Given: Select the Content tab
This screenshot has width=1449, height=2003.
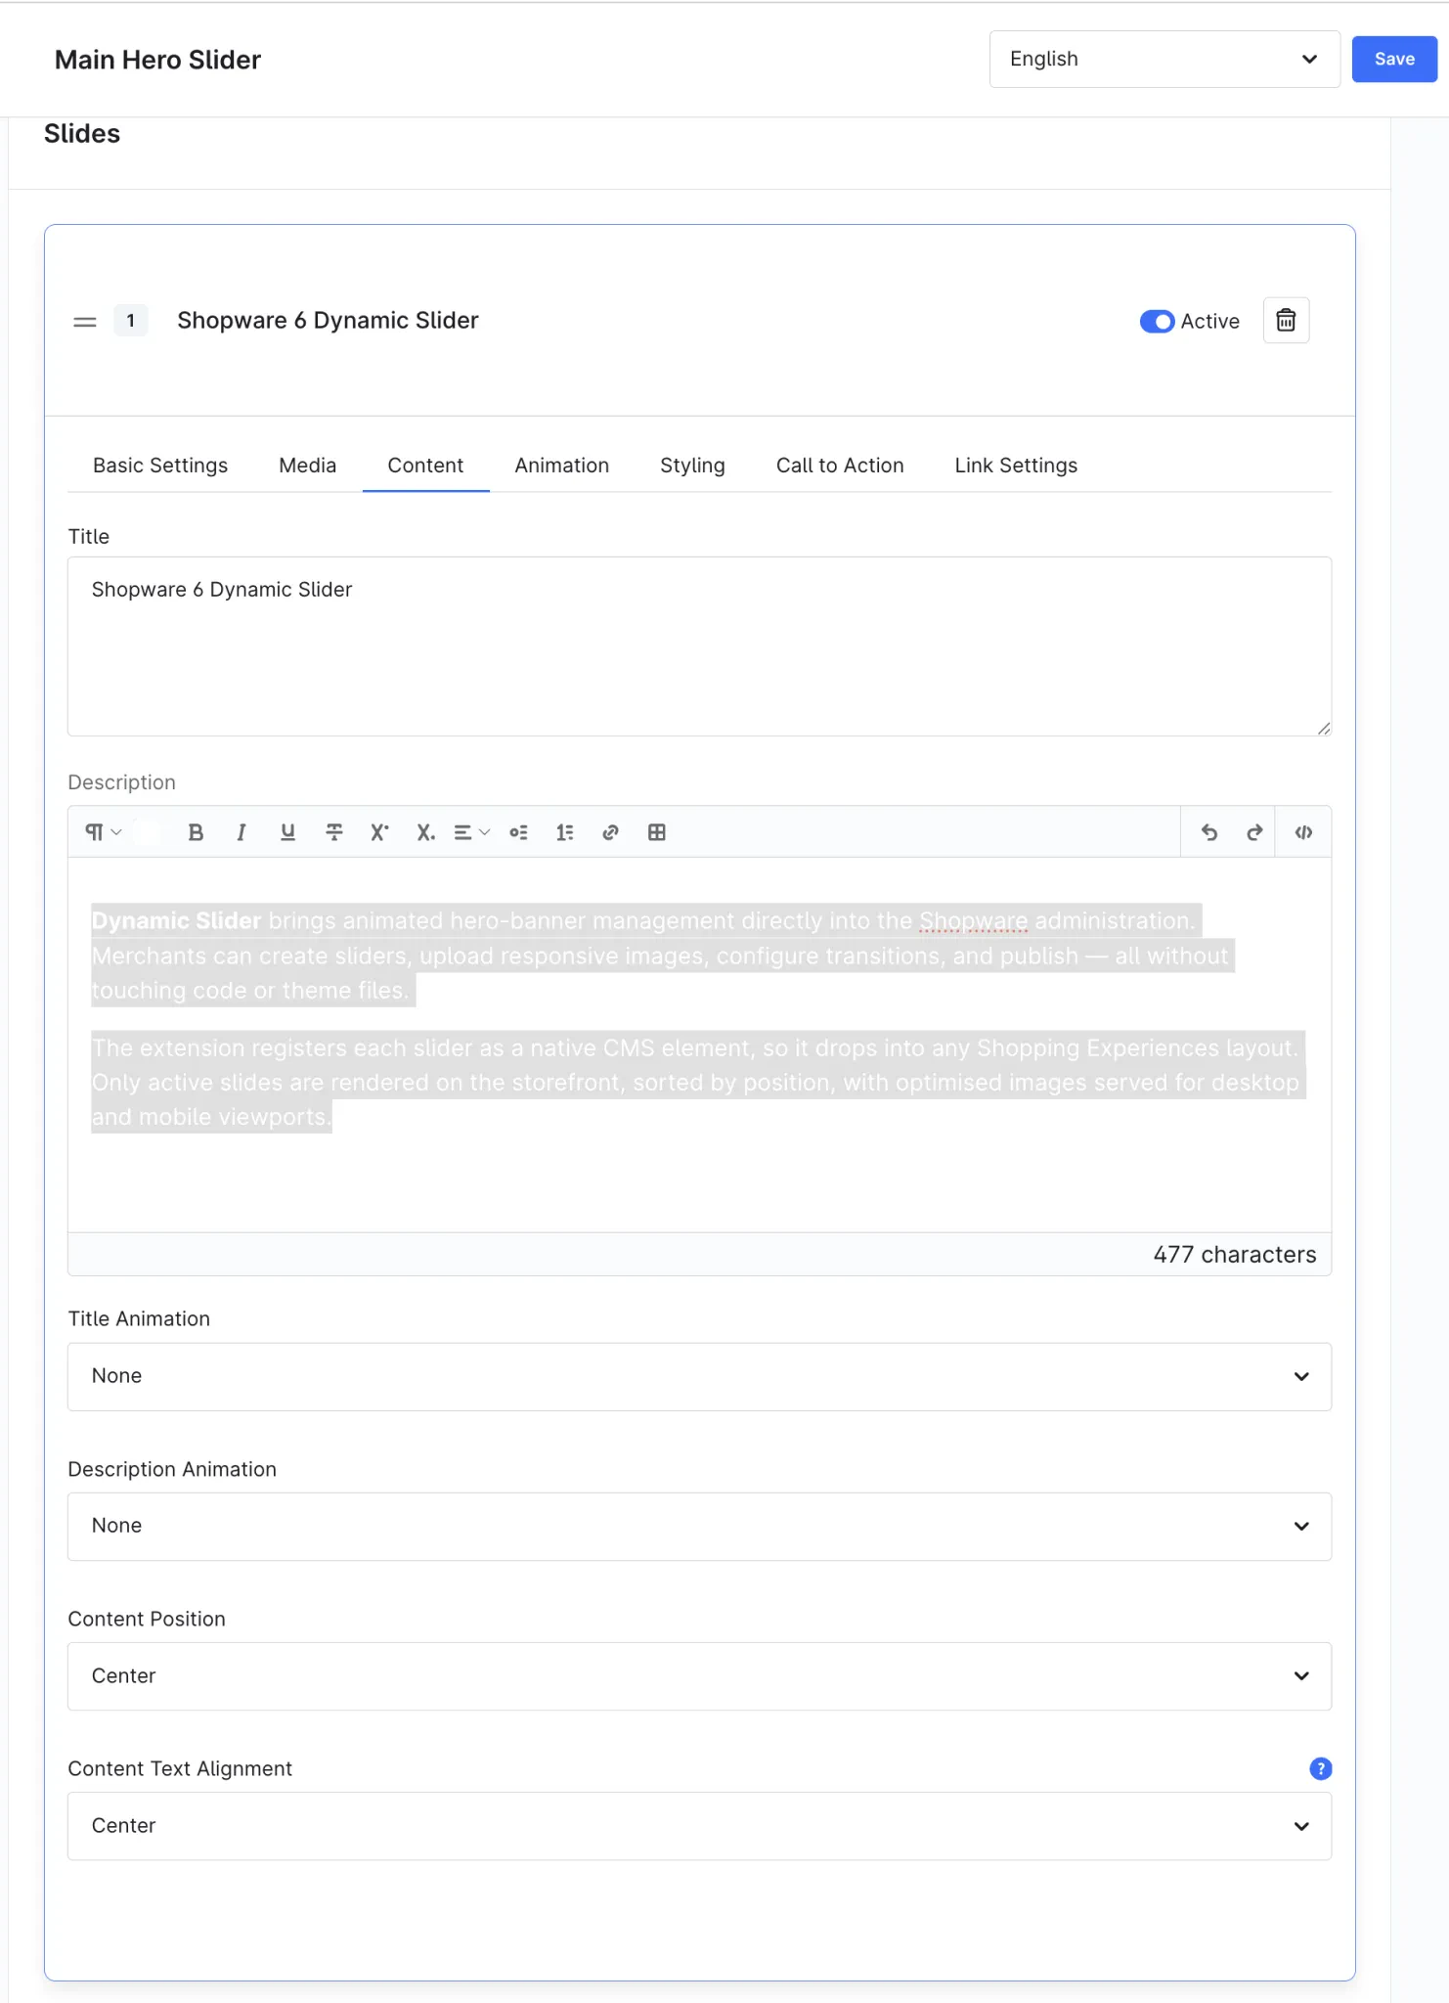Looking at the screenshot, I should click(425, 466).
